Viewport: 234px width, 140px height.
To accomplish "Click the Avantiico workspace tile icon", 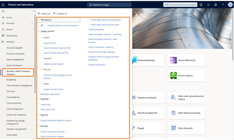I will point(42,26).
